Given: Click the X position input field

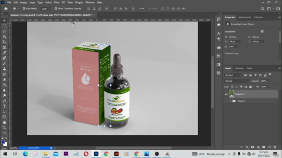Looking at the screenshot, I should pos(234,42).
